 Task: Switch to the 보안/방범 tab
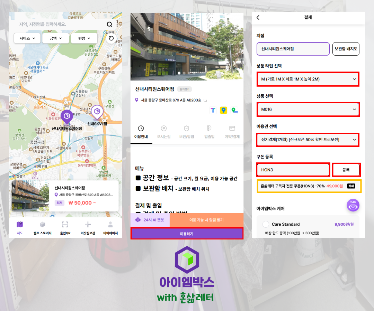click(187, 132)
